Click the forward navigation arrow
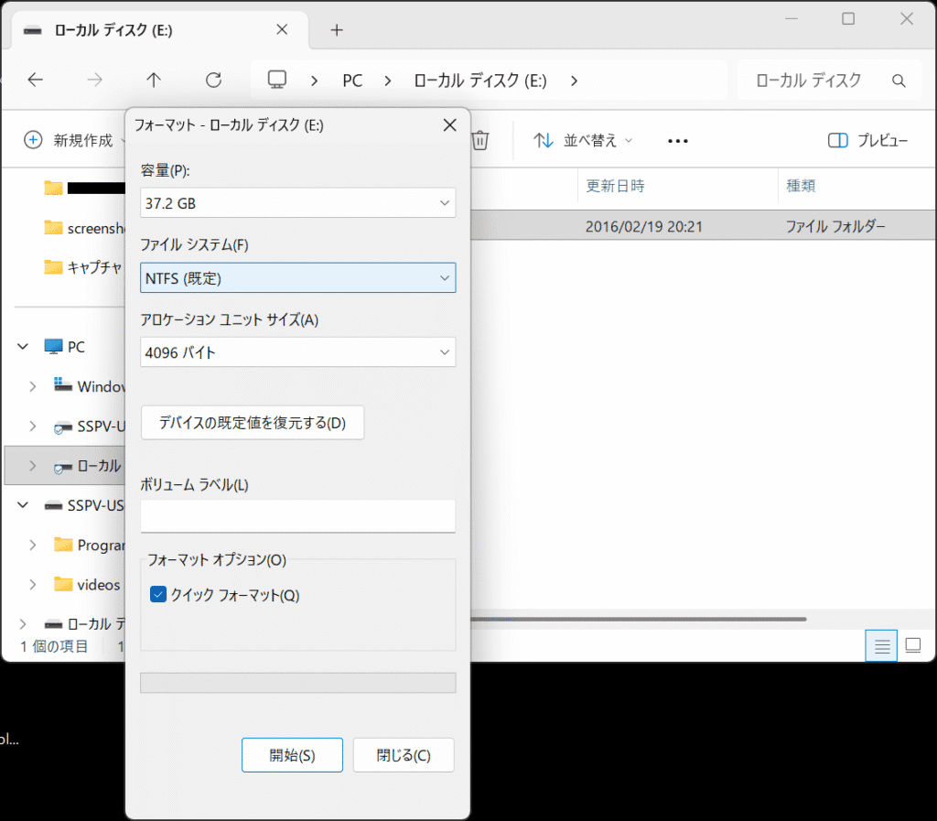The image size is (937, 821). (x=94, y=80)
